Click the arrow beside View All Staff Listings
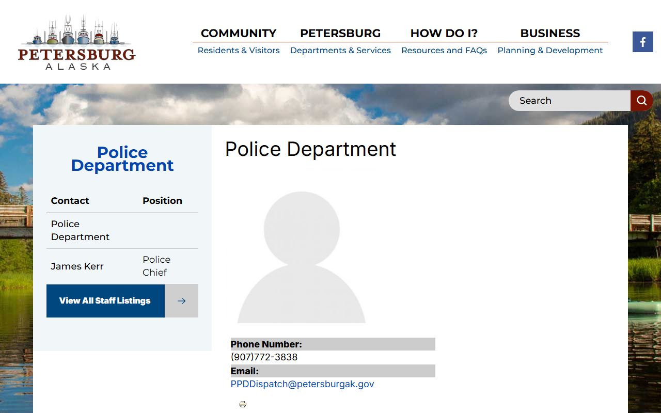Viewport: 661px width, 413px height. coord(181,301)
